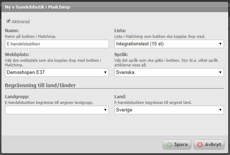Save the store with the Spara button
230x155 pixels.
coord(177,145)
